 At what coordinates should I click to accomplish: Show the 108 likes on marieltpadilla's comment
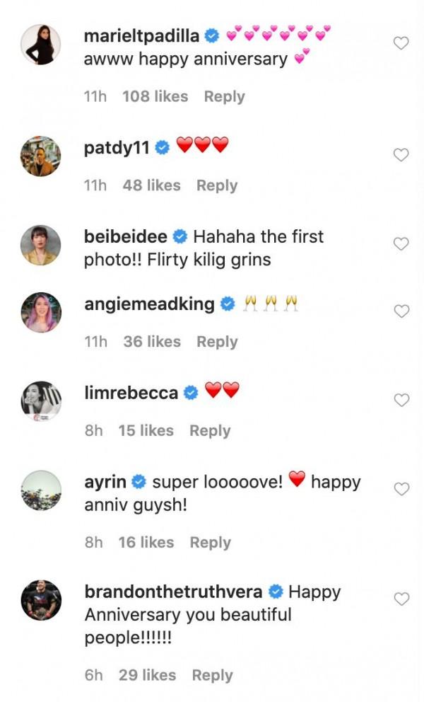click(x=155, y=96)
